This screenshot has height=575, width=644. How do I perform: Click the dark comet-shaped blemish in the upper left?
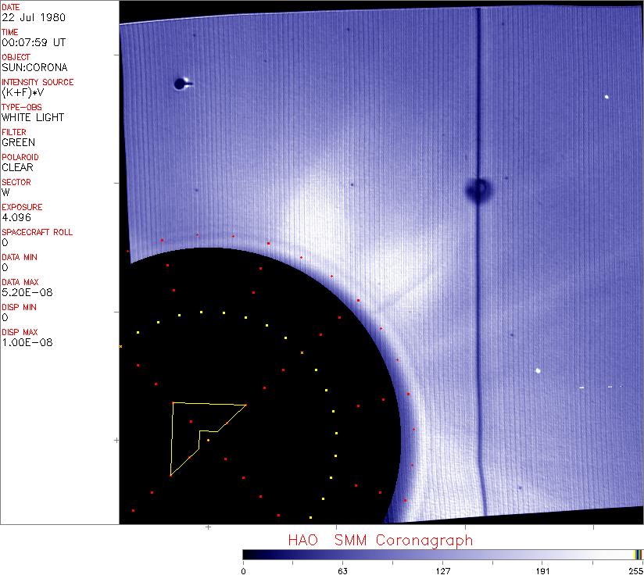(181, 84)
